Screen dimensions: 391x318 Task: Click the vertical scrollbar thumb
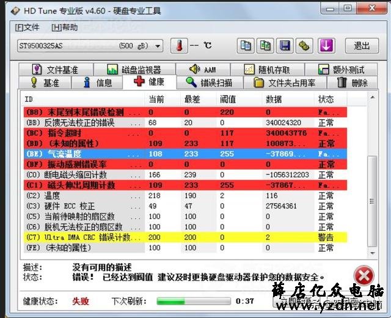point(373,201)
